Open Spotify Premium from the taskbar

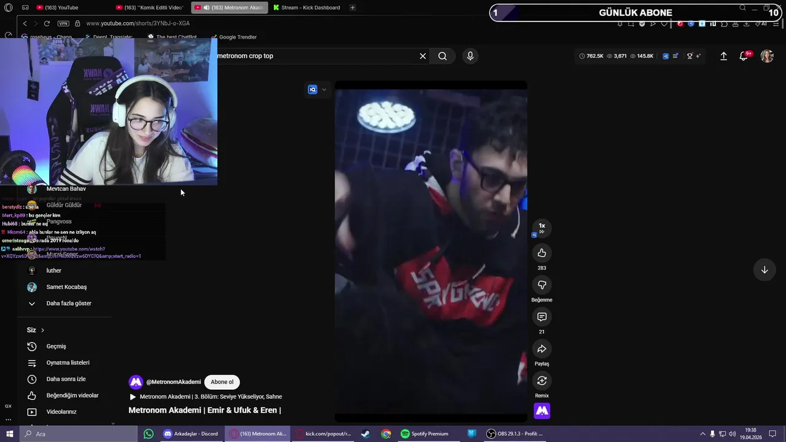click(x=425, y=434)
